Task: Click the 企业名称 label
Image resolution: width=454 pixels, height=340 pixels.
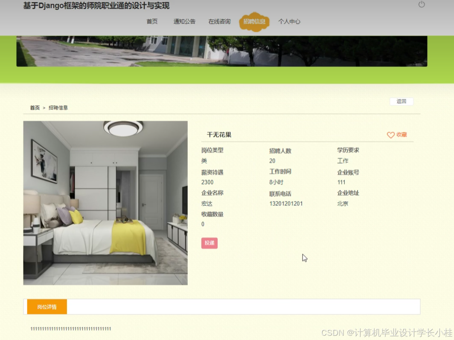Action: point(212,193)
